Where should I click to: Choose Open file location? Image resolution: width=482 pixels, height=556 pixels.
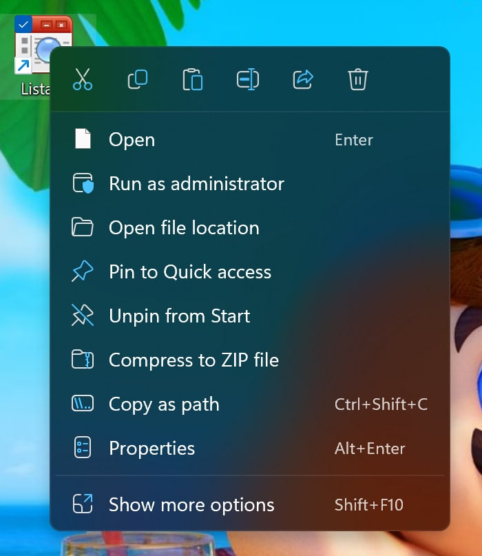[x=250, y=227]
